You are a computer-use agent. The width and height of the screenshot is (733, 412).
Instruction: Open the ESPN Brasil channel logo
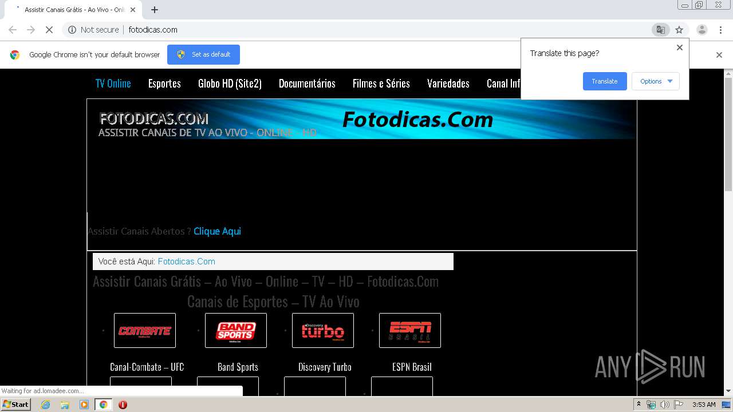pyautogui.click(x=410, y=330)
